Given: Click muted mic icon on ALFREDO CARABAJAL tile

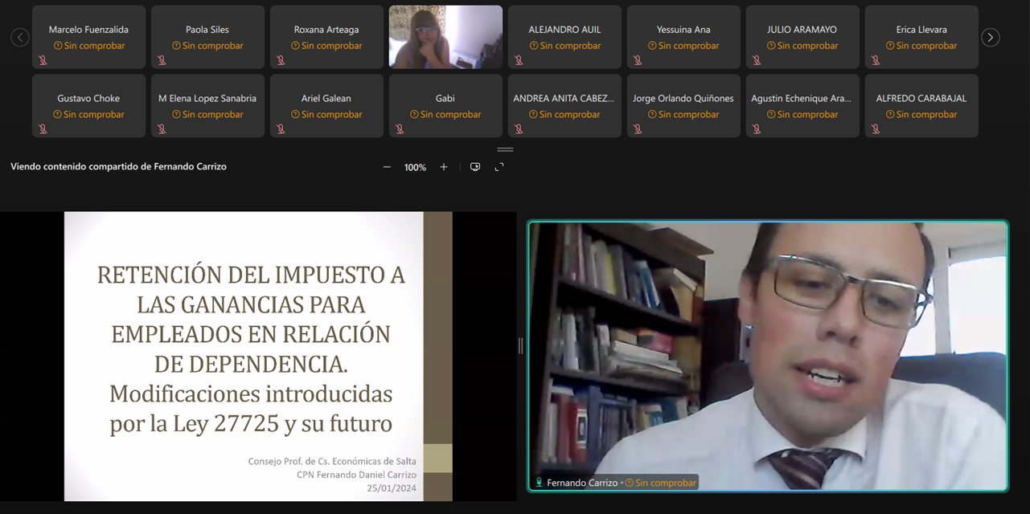Looking at the screenshot, I should [876, 128].
